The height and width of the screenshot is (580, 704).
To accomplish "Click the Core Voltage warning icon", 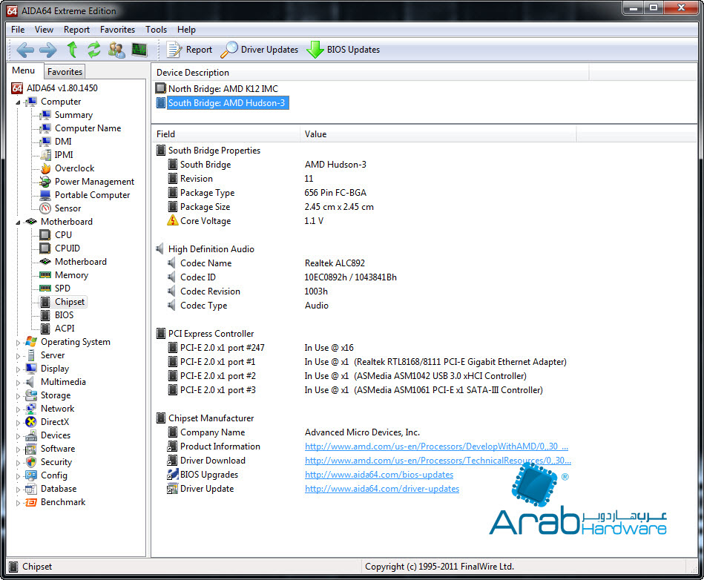I will [x=172, y=220].
